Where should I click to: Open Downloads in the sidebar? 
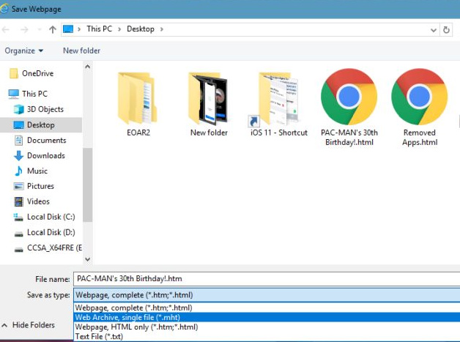(45, 155)
